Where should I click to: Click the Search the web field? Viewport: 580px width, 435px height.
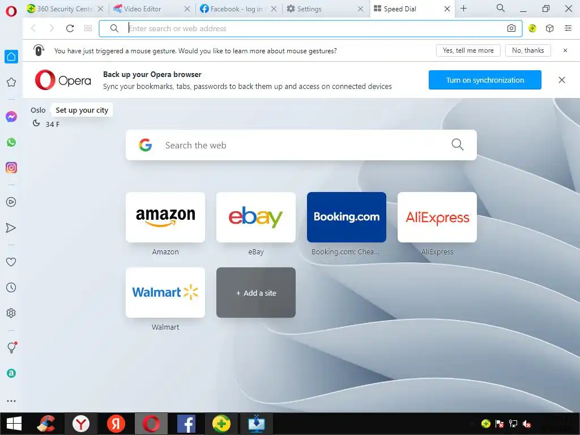coord(301,145)
